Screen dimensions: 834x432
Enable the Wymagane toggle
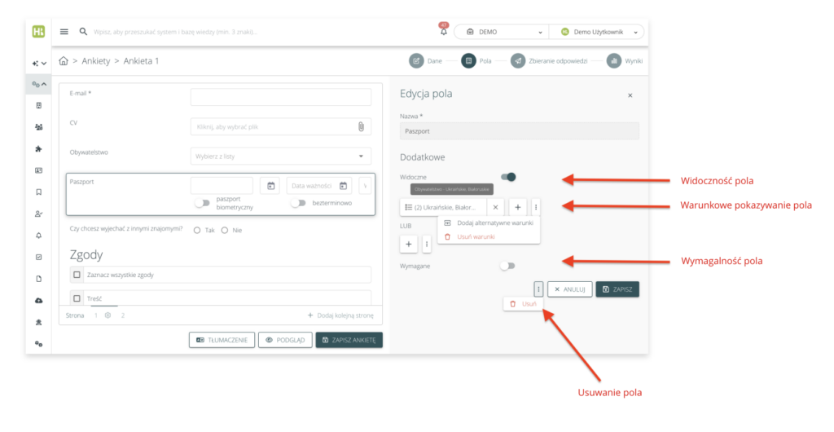click(x=508, y=265)
